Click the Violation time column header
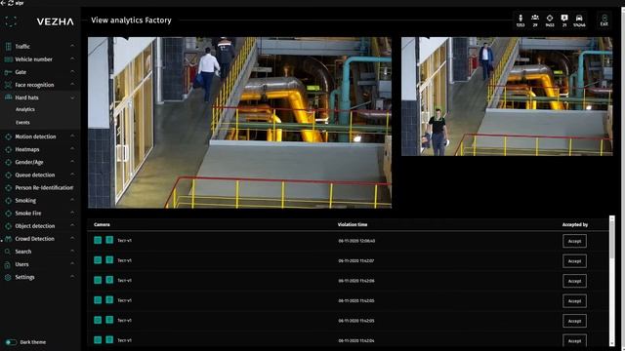The width and height of the screenshot is (625, 351). point(353,224)
